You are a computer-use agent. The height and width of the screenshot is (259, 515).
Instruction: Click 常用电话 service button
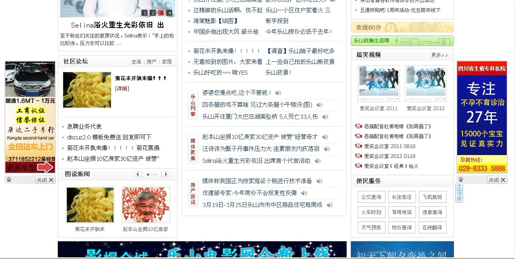(402, 212)
